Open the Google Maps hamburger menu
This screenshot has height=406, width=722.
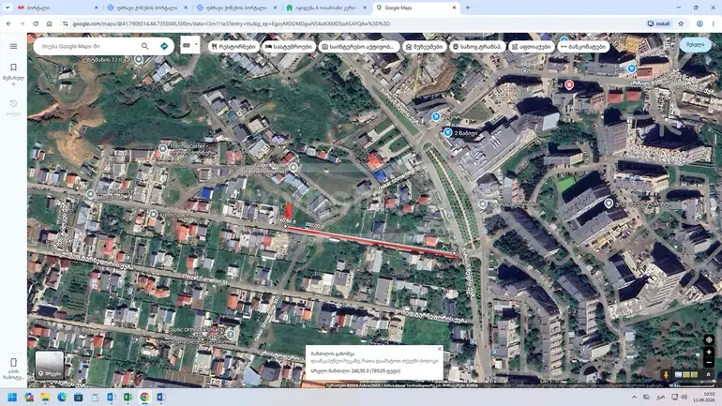[x=13, y=46]
